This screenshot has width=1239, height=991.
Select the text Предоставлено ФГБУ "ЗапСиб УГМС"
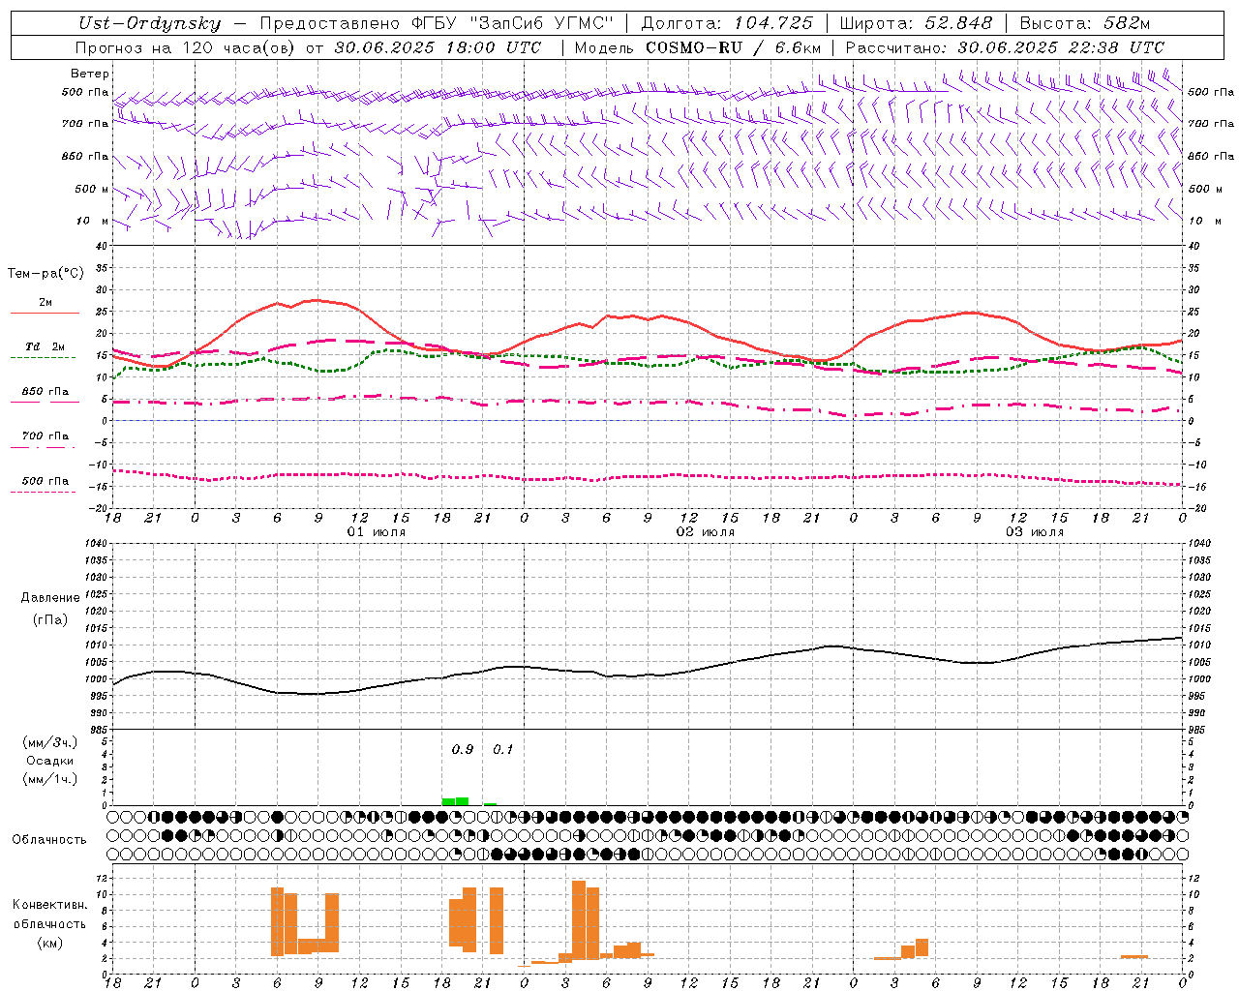[x=438, y=23]
